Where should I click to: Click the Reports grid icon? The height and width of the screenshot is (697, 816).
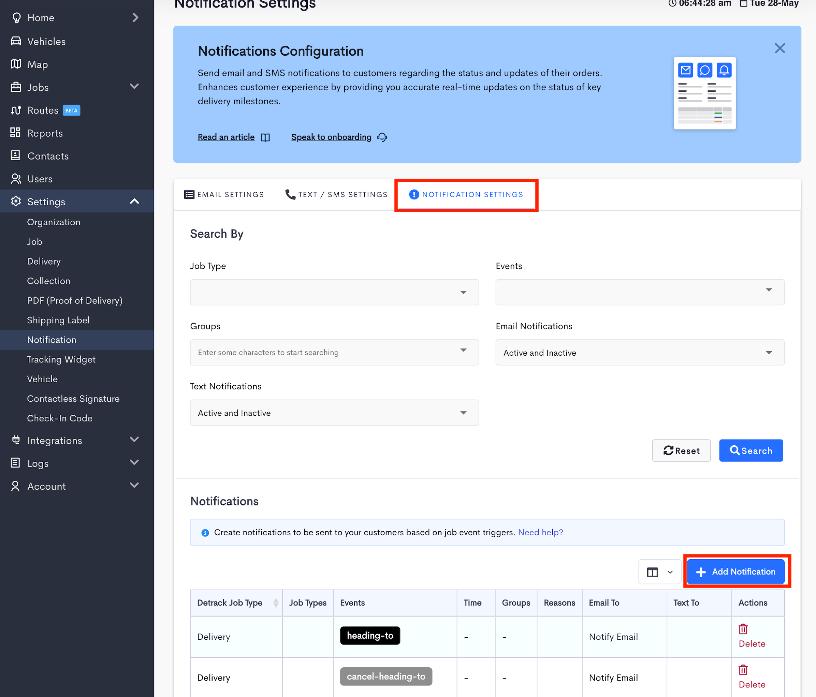15,133
